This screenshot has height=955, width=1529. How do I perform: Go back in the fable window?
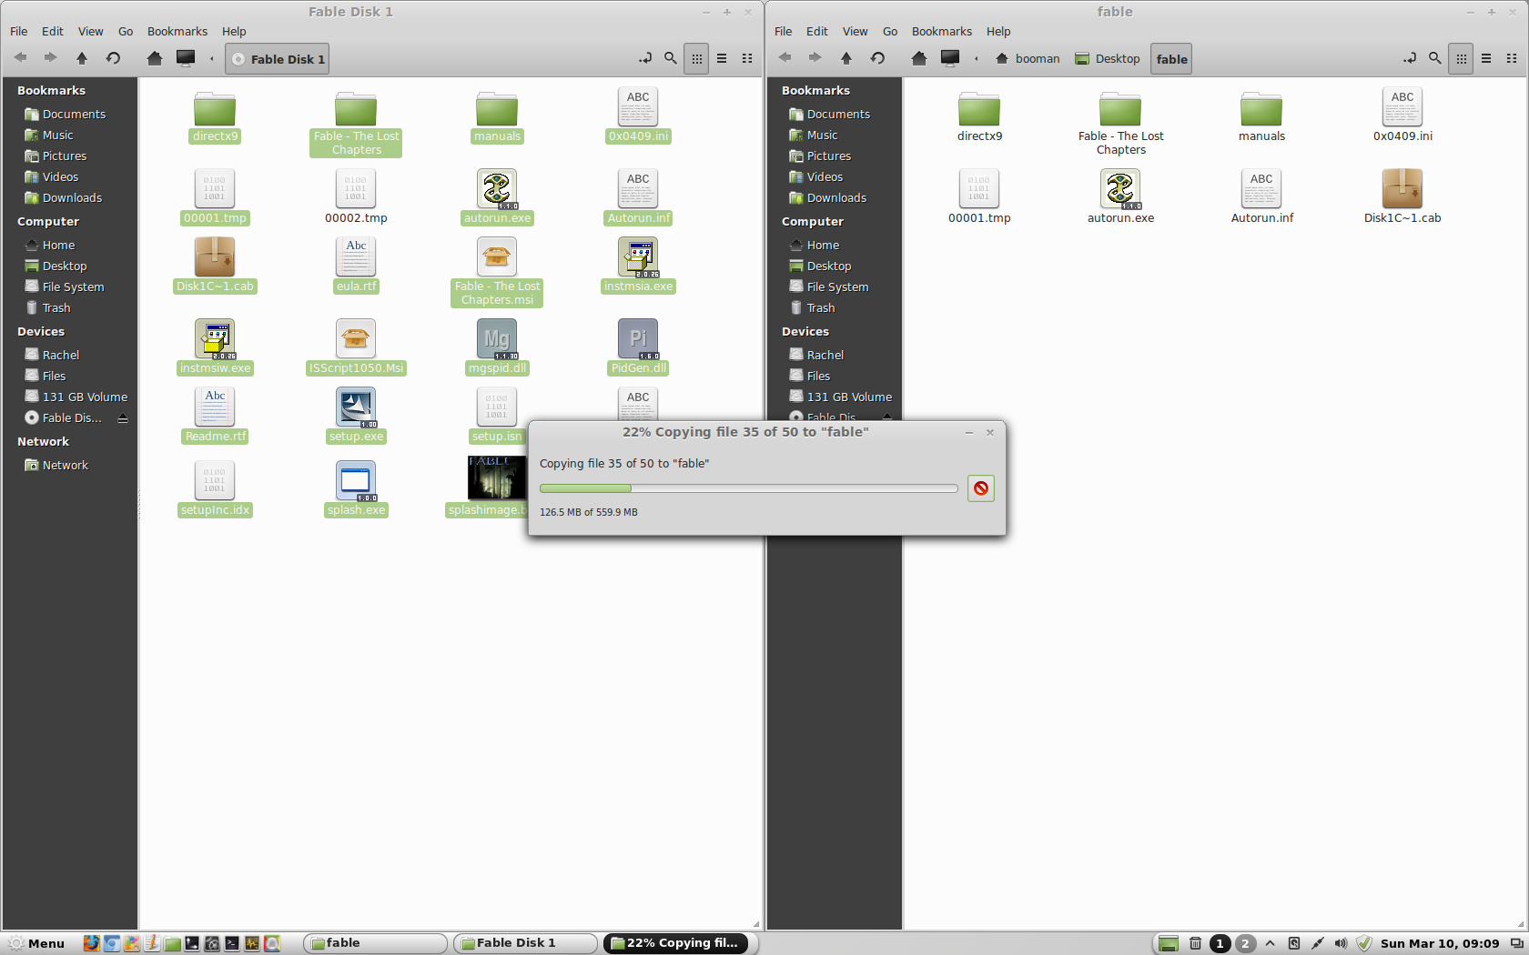[785, 58]
